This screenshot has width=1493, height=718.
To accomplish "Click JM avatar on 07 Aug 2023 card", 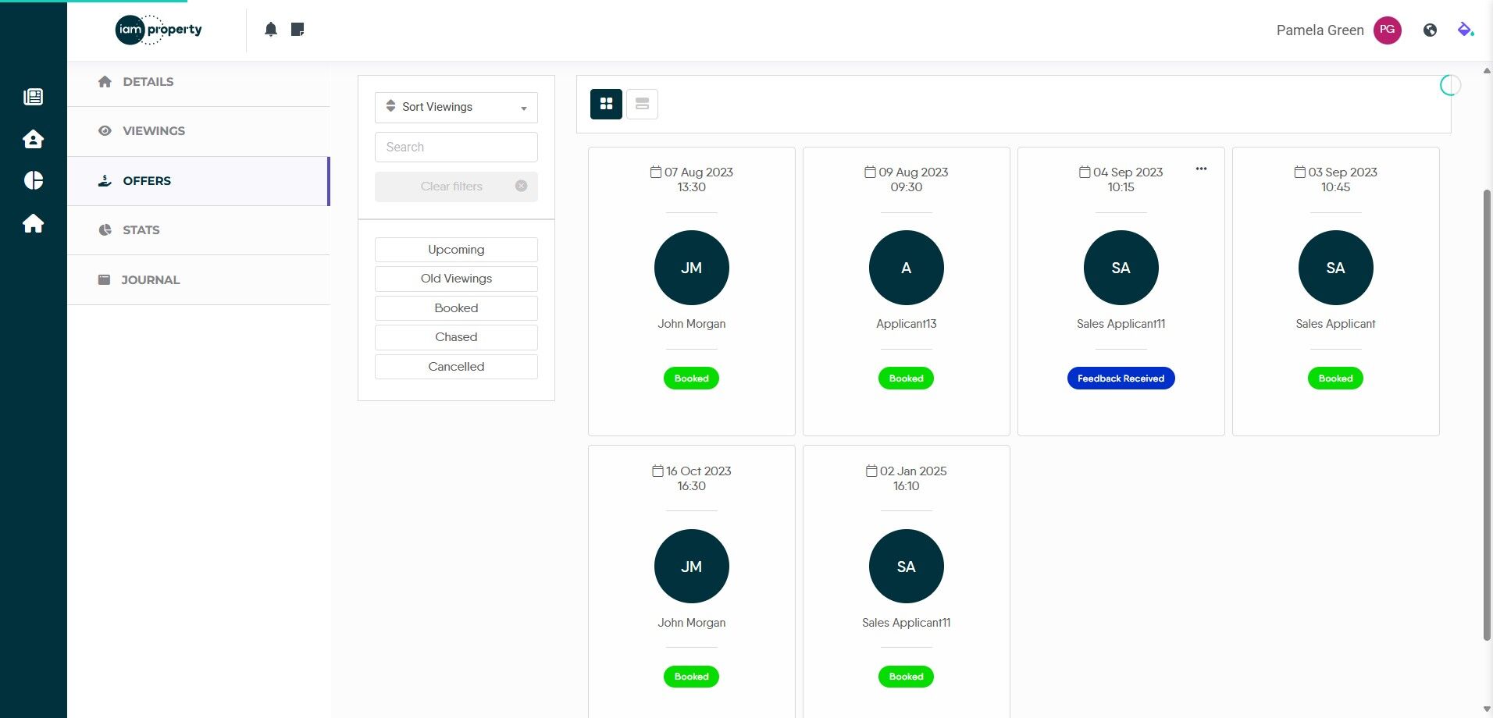I will coord(692,268).
